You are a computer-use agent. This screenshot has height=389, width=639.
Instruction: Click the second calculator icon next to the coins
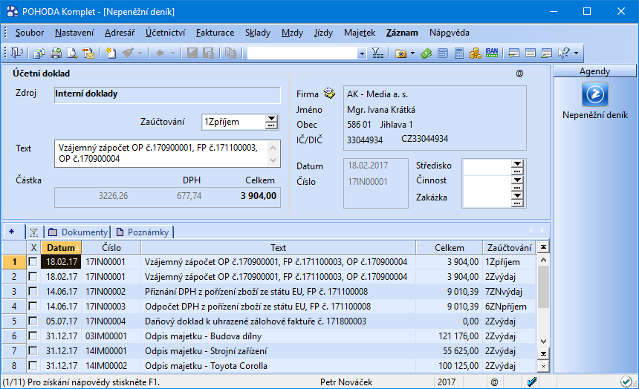click(459, 53)
